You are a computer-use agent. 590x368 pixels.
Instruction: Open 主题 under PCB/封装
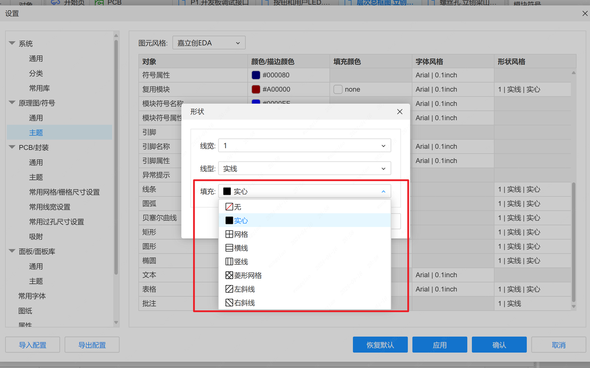[x=36, y=177]
